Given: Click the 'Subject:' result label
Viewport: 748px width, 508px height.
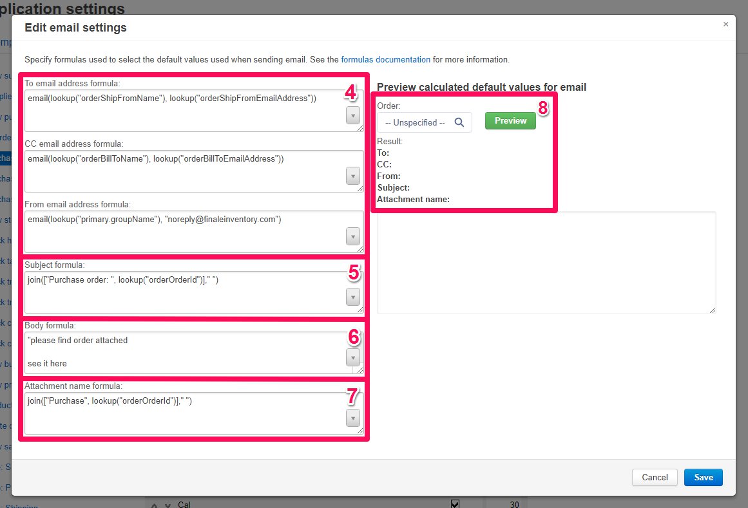Looking at the screenshot, I should click(393, 188).
